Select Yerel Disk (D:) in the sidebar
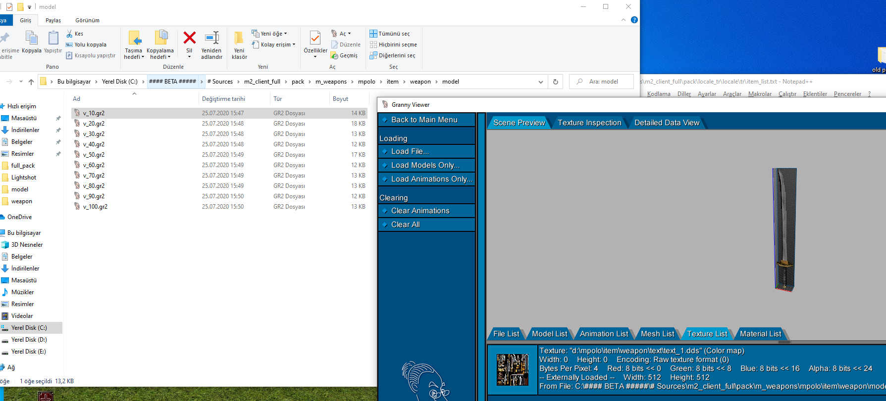The width and height of the screenshot is (886, 401). click(x=29, y=340)
